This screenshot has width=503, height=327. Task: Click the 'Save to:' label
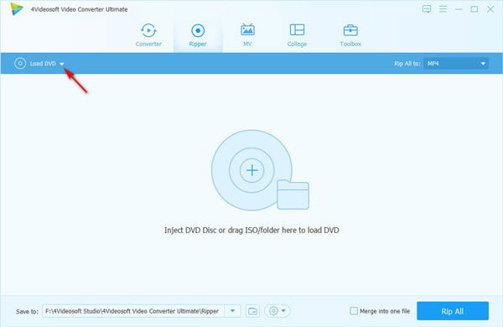pos(28,311)
